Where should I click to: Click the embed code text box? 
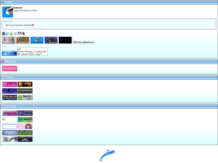point(32,52)
